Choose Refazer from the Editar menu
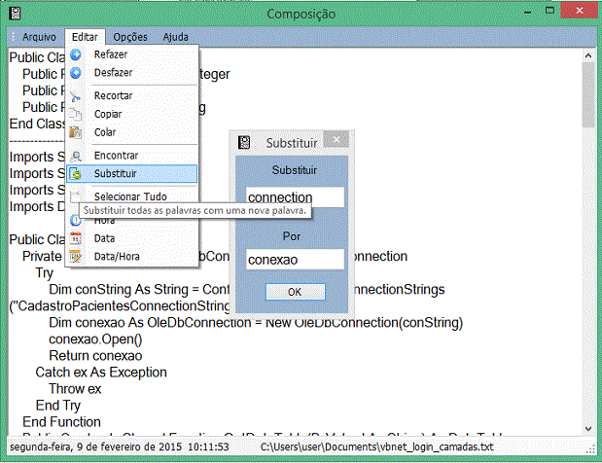Viewport: 602px width, 463px height. tap(131, 54)
